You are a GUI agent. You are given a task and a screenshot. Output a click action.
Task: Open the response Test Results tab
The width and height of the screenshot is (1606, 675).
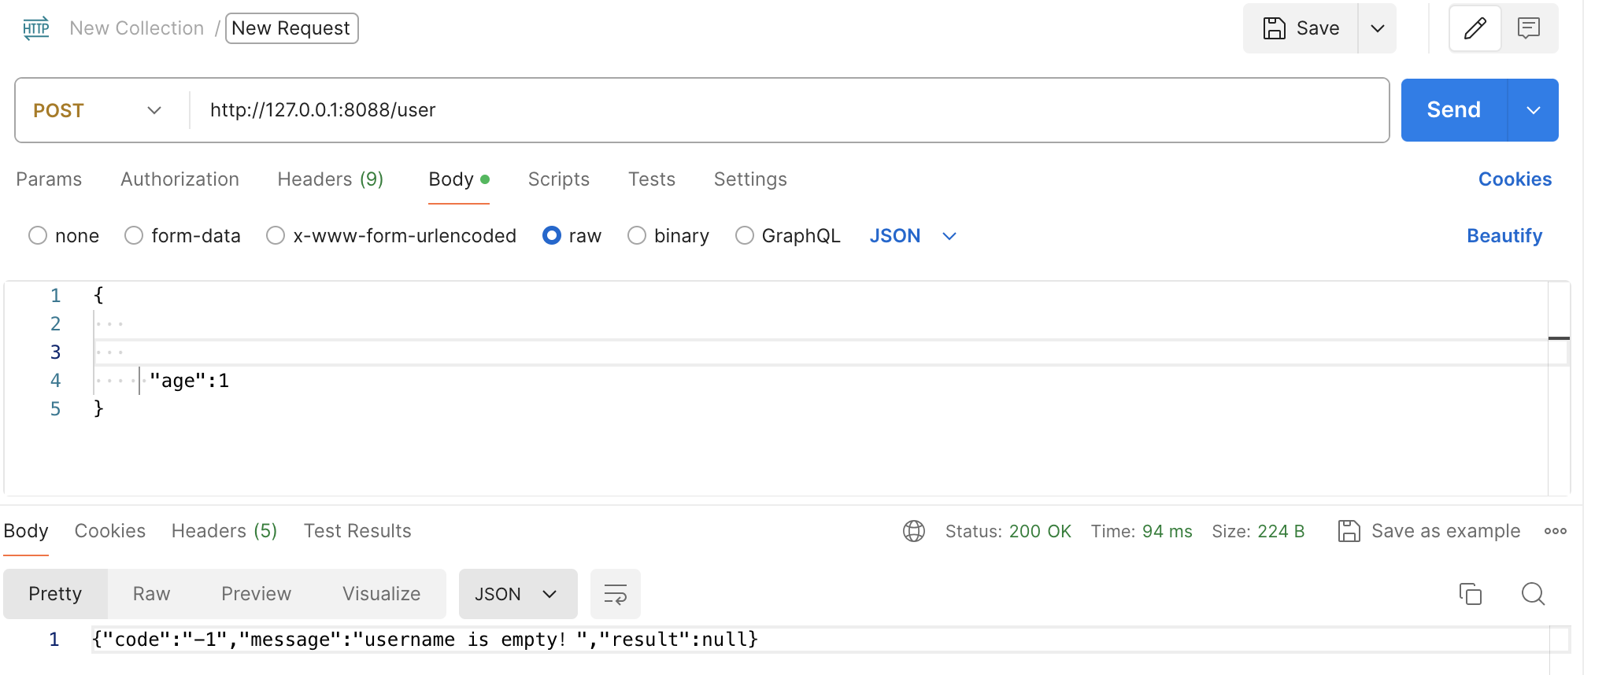coord(357,531)
